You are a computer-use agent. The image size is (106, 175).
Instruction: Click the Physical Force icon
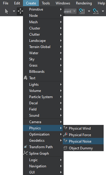(x=65, y=135)
